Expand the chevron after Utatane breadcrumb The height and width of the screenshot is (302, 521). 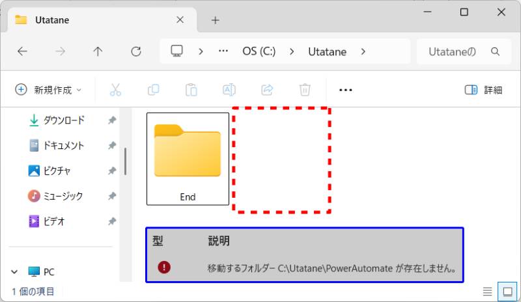tap(363, 51)
